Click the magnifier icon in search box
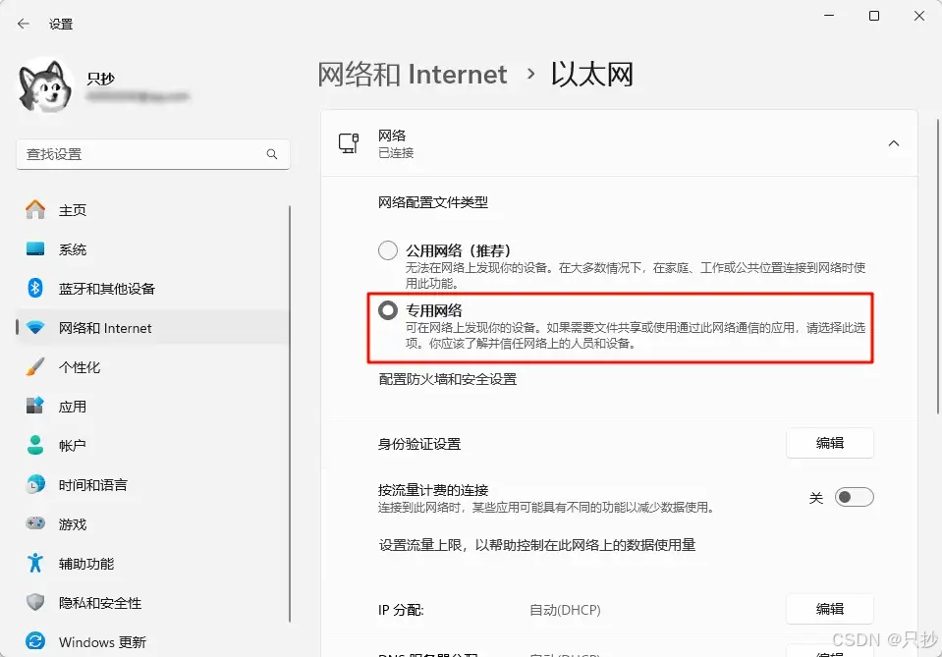This screenshot has width=942, height=657. (272, 154)
